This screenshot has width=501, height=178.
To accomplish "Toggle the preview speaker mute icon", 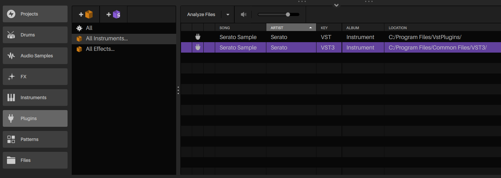I will pyautogui.click(x=243, y=14).
